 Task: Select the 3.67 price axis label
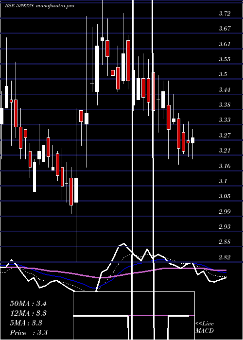pyautogui.click(x=225, y=29)
